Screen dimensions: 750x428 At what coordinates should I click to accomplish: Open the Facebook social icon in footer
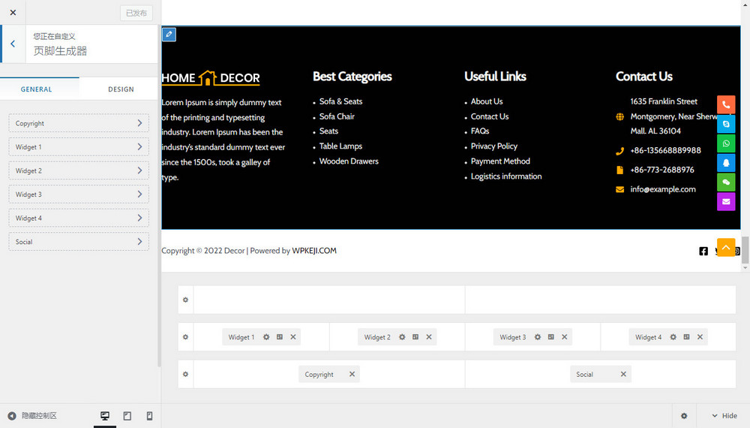tap(703, 252)
